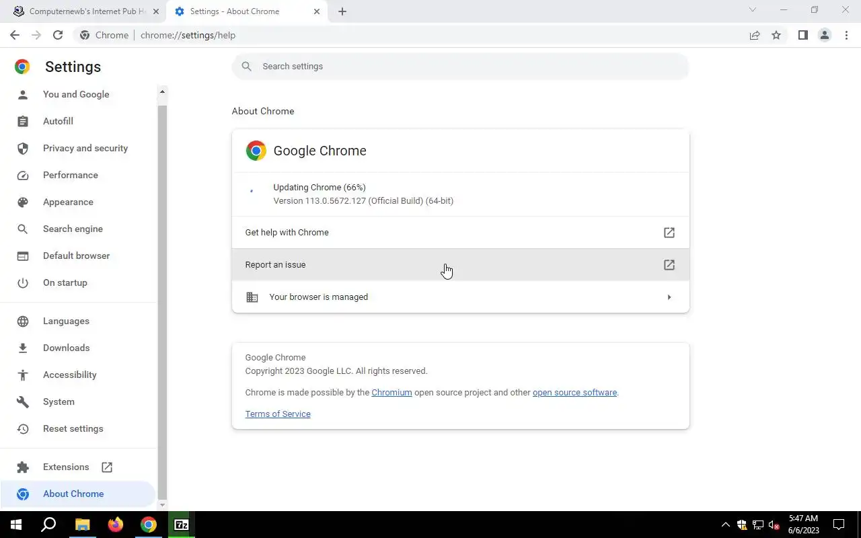The width and height of the screenshot is (861, 538).
Task: Open Autofill settings section
Action: tap(58, 121)
